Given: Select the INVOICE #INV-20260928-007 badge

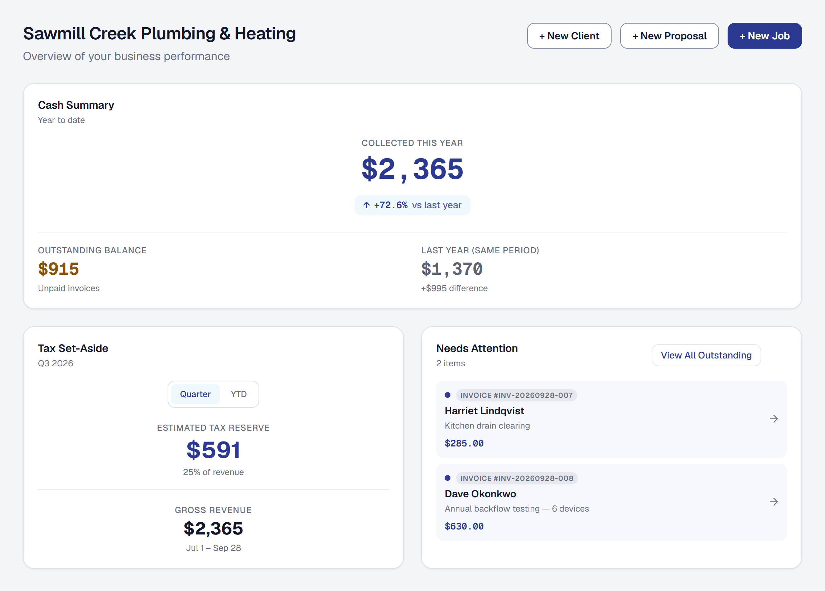Looking at the screenshot, I should [x=516, y=395].
